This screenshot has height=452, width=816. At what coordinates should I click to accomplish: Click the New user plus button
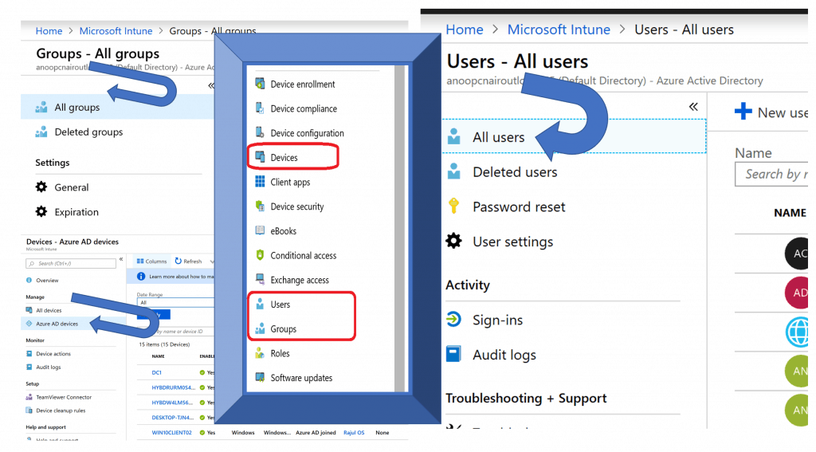coord(743,112)
